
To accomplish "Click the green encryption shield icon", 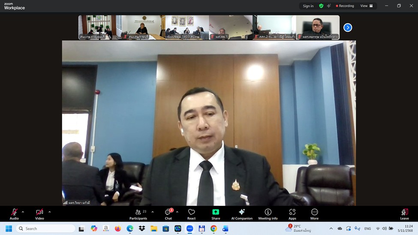I will click(321, 6).
